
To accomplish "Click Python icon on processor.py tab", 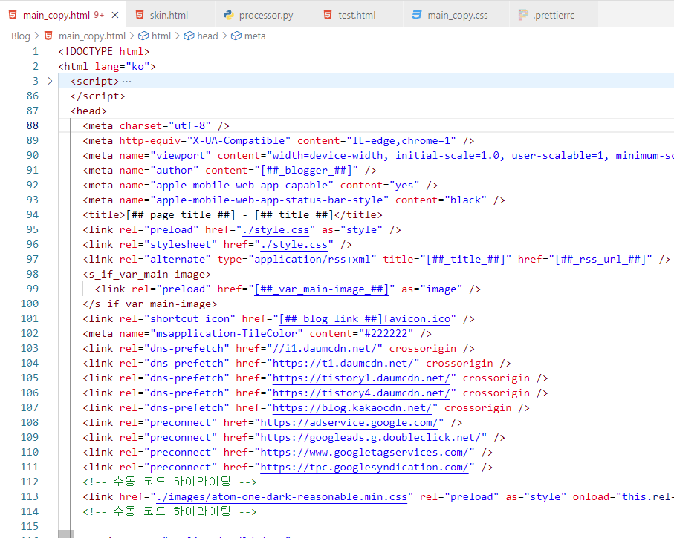I will [x=229, y=15].
